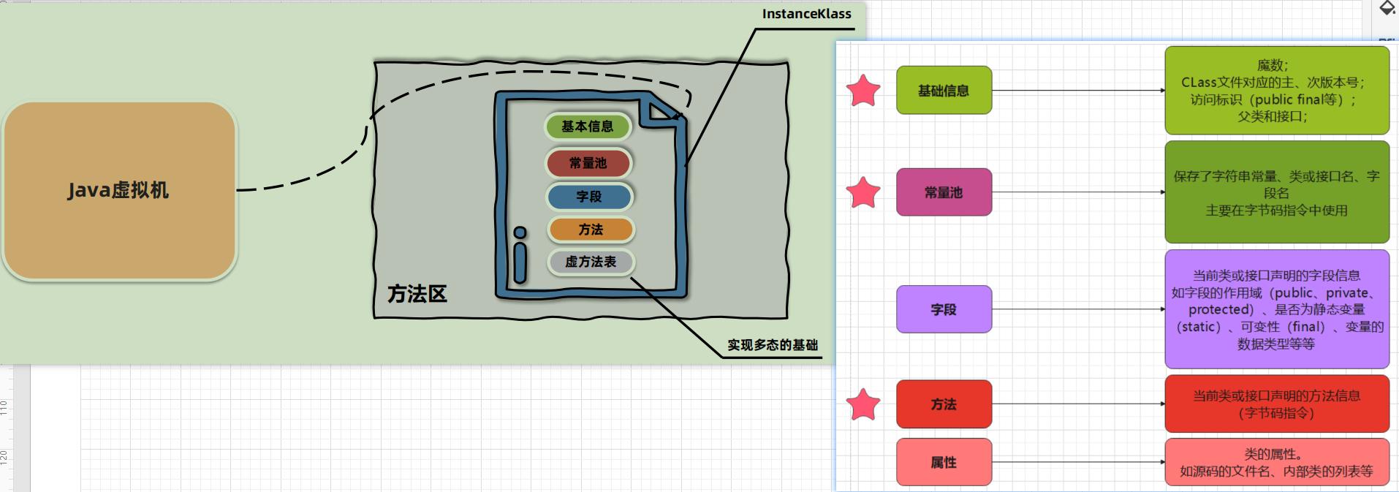
Task: Select the orange 方法 pill in document
Action: click(x=591, y=230)
